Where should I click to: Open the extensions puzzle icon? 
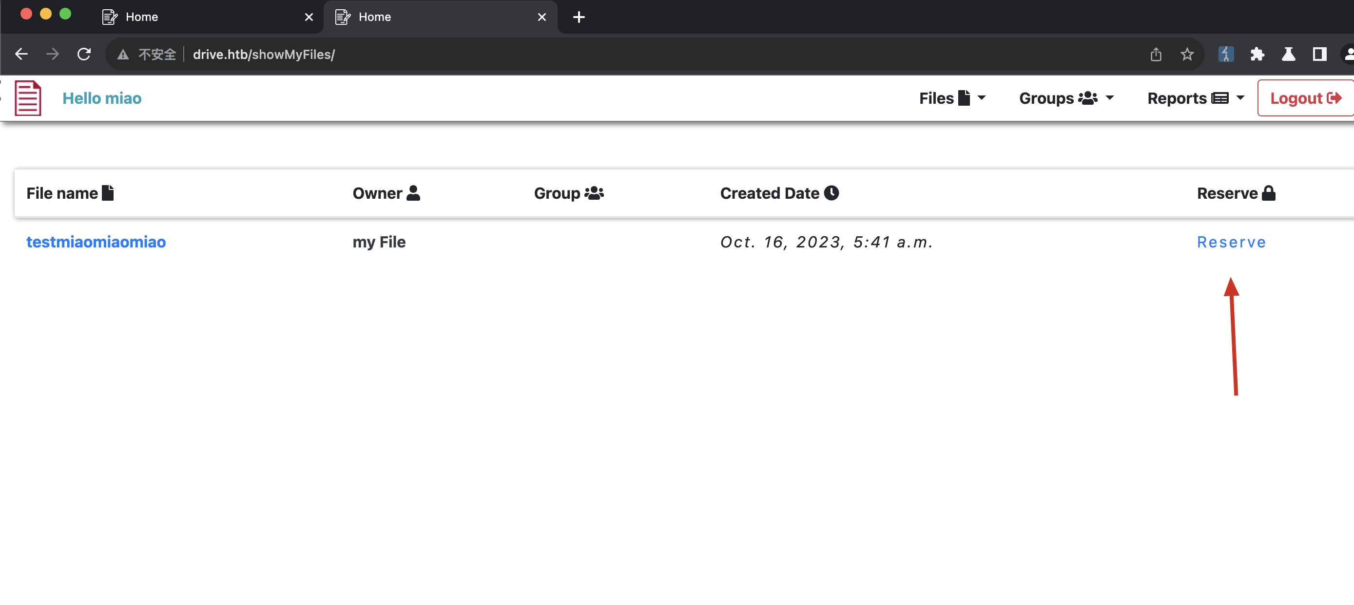(1257, 54)
